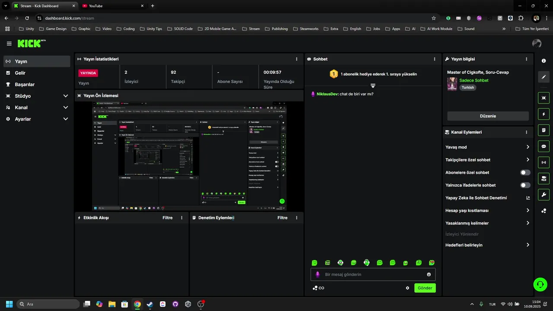Viewport: 553px width, 311px height.
Task: Toggle the stream preview widget icon
Action: 544,98
